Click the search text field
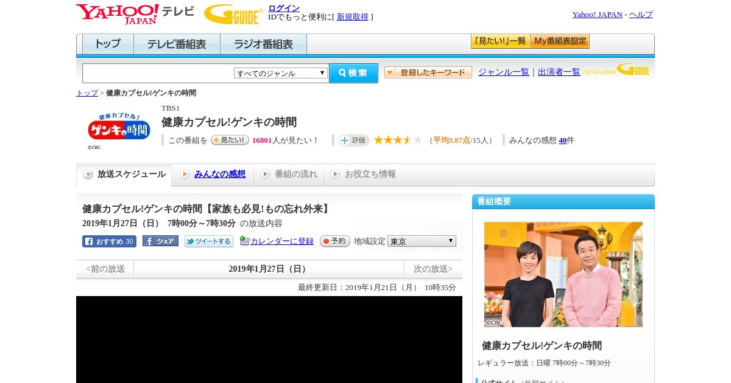 pos(158,73)
